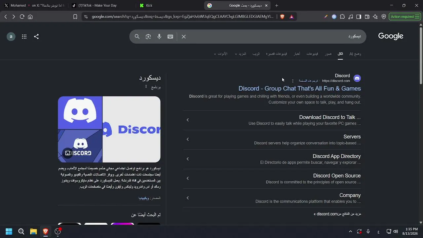Start voice search with the microphone
This screenshot has width=423, height=238.
pyautogui.click(x=159, y=37)
